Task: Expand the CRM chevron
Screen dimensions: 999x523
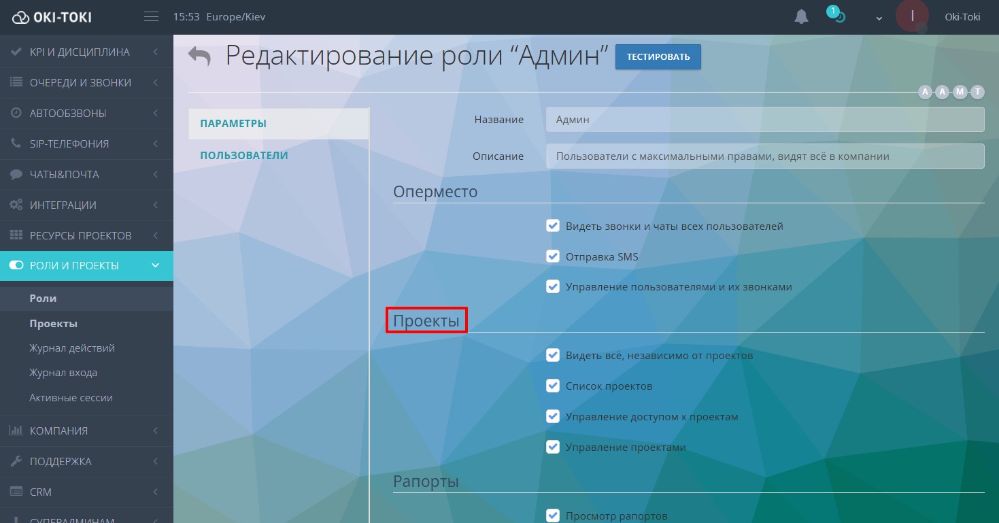Action: coord(156,492)
